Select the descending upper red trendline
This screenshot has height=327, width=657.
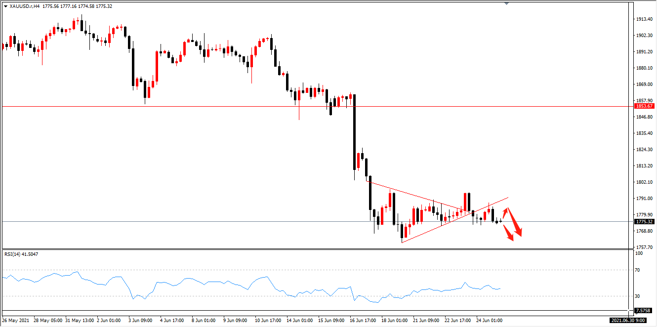tap(418, 196)
